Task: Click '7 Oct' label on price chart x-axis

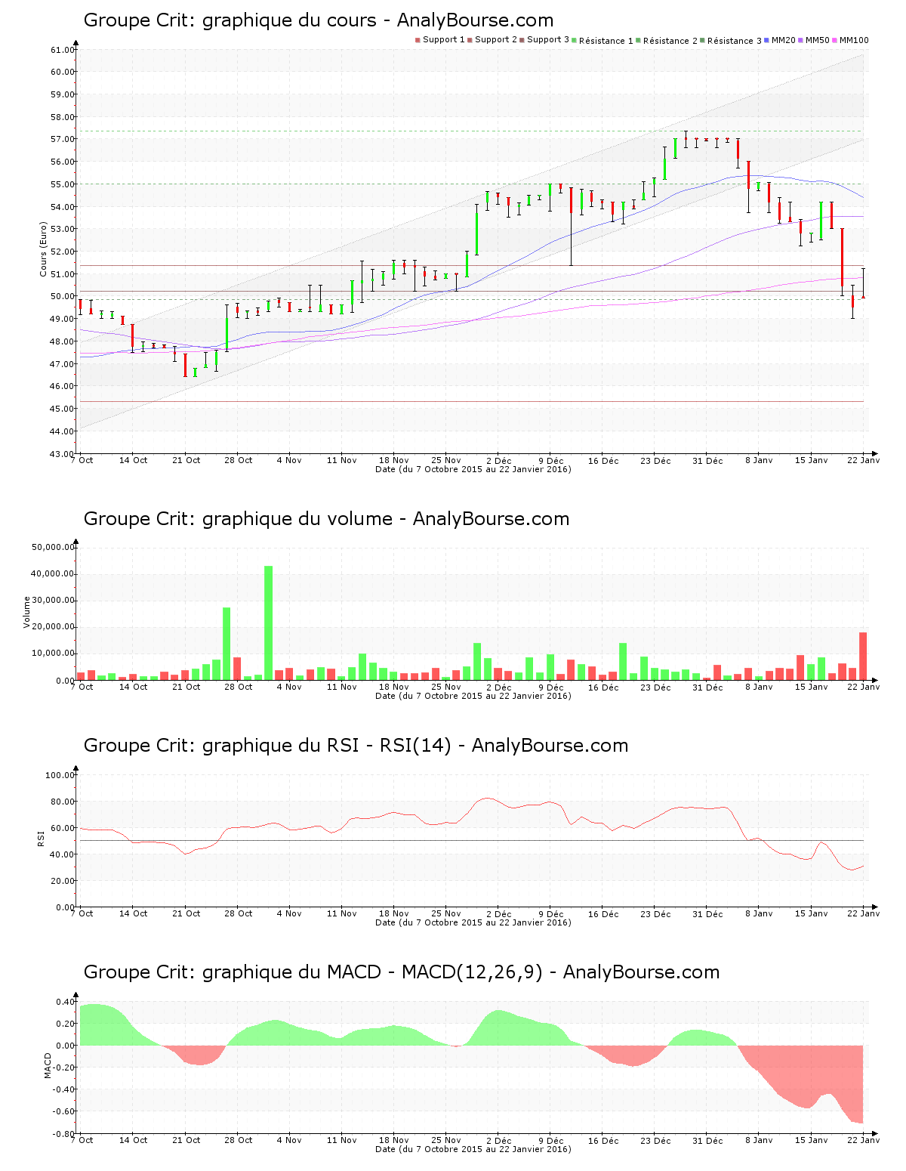Action: (x=82, y=461)
